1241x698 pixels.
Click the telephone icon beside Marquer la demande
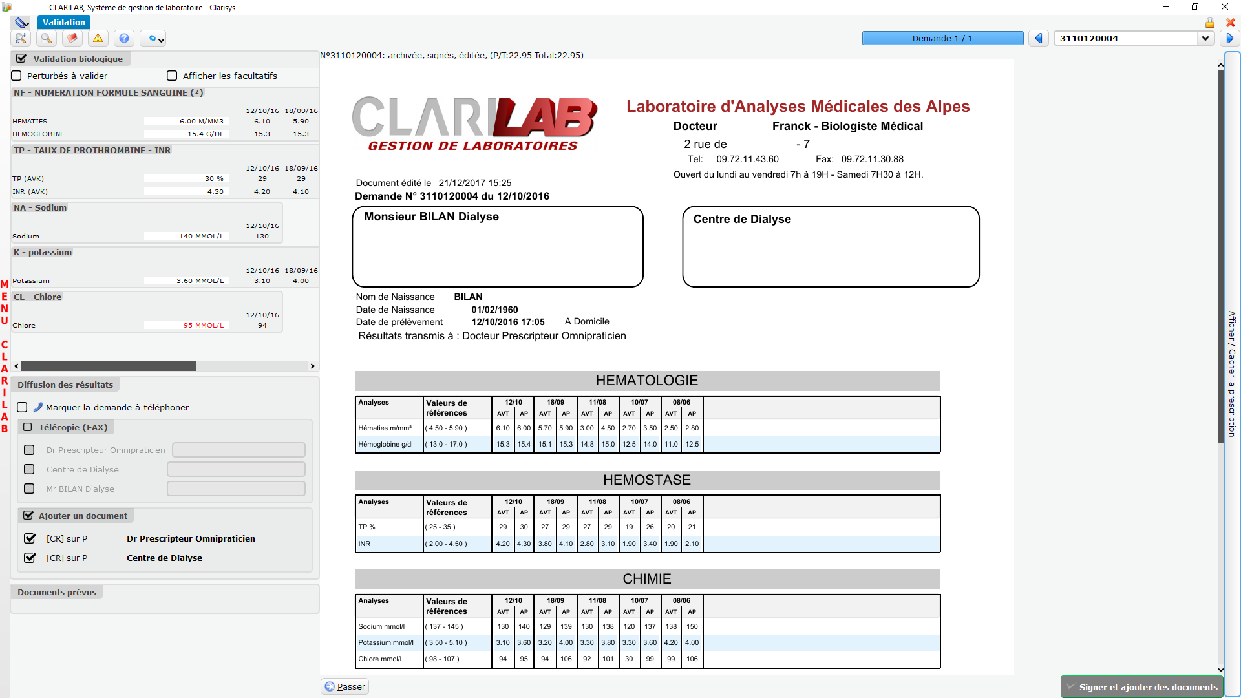[x=37, y=407]
